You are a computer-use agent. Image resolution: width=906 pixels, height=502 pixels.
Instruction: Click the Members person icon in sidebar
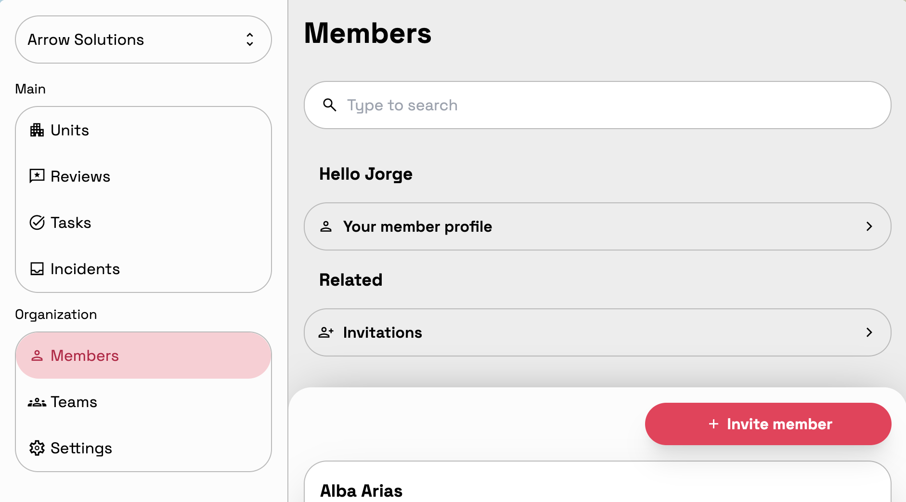coord(37,356)
